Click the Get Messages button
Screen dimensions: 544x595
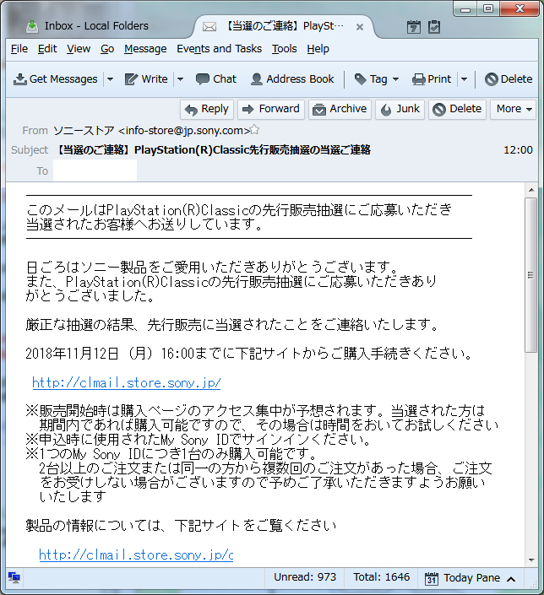56,79
